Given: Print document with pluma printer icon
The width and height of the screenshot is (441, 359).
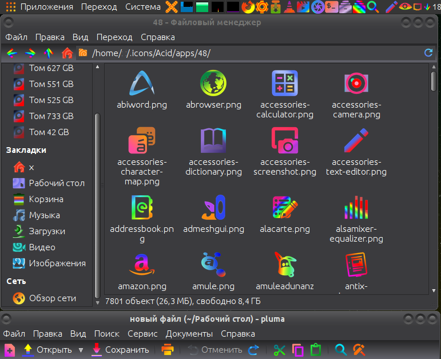Looking at the screenshot, I should (x=168, y=350).
